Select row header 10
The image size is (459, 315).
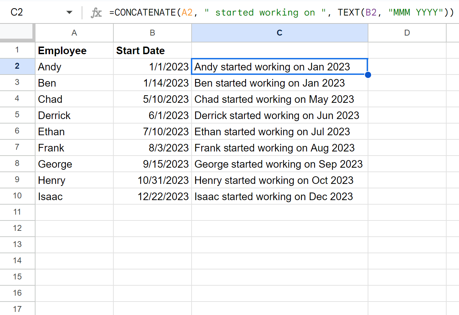(x=17, y=196)
